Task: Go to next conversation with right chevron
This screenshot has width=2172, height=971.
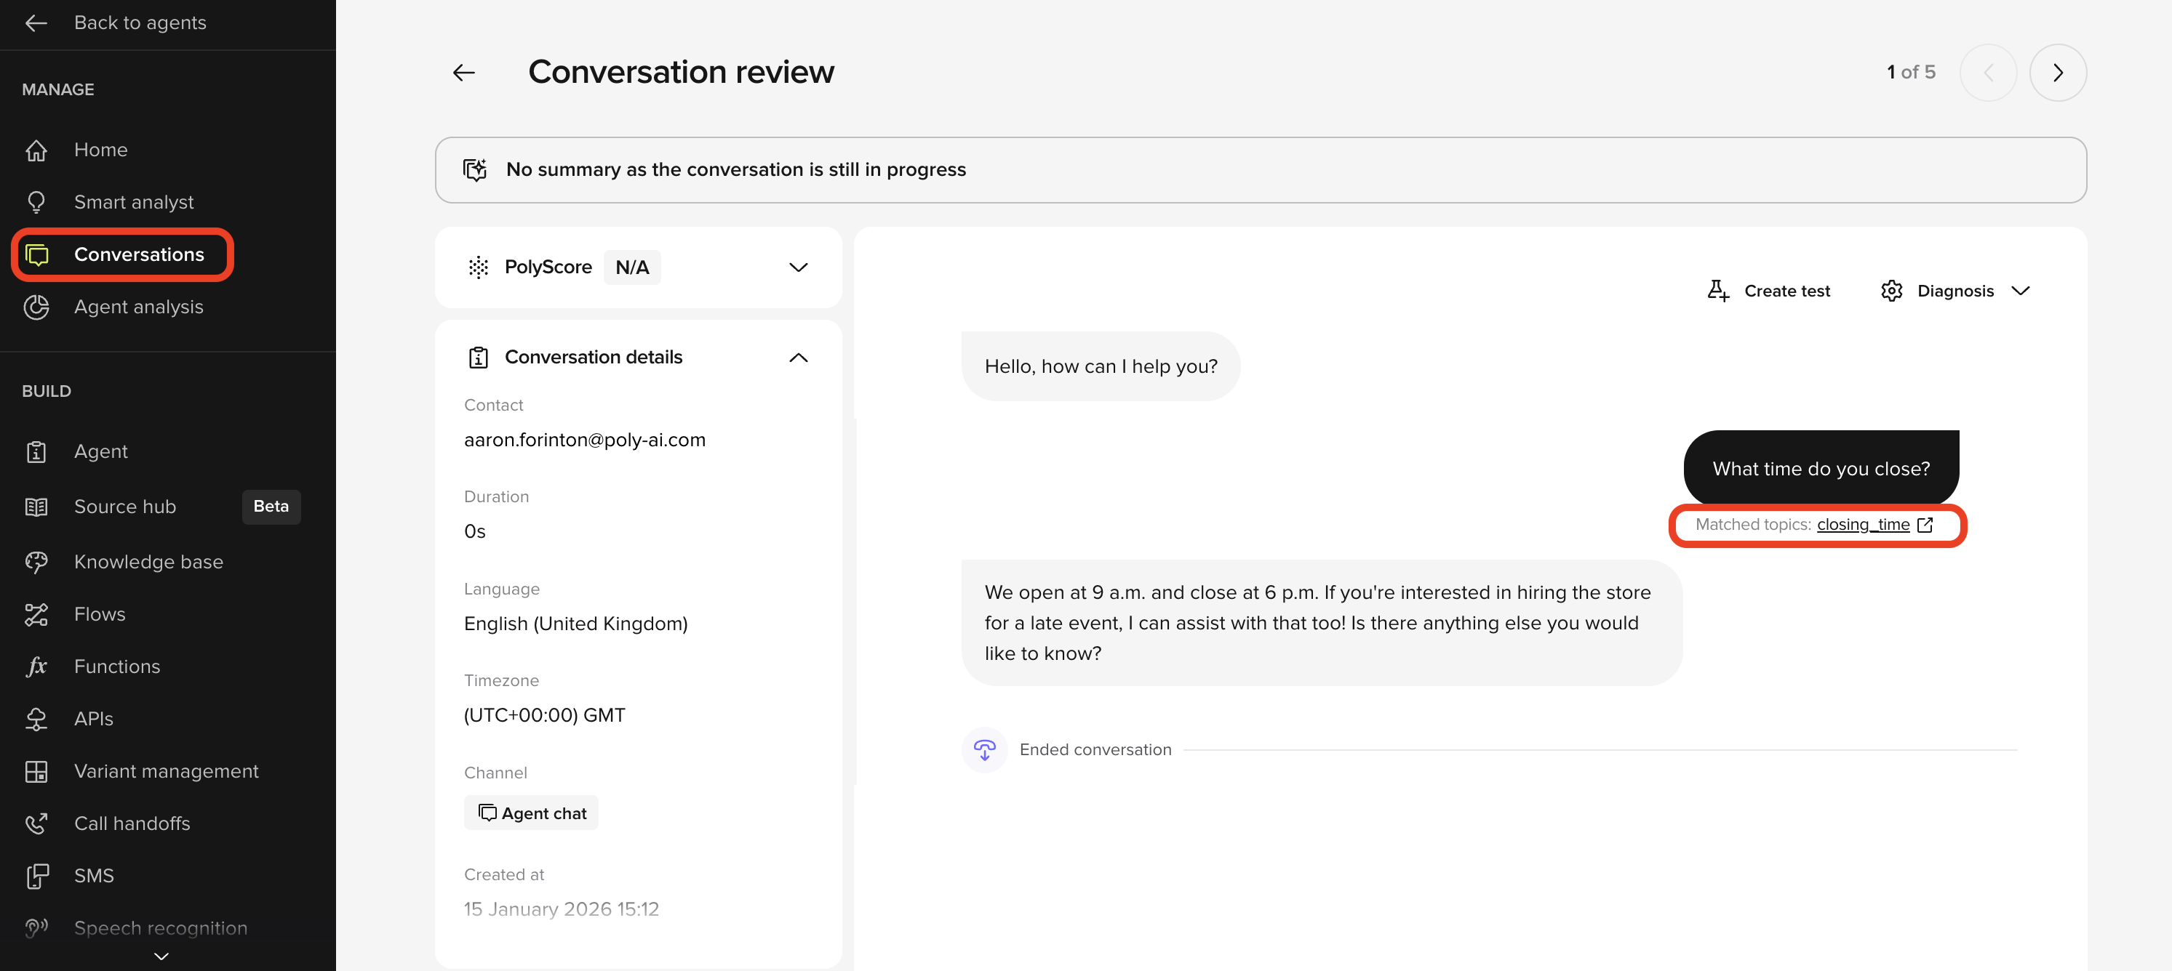Action: click(2057, 73)
